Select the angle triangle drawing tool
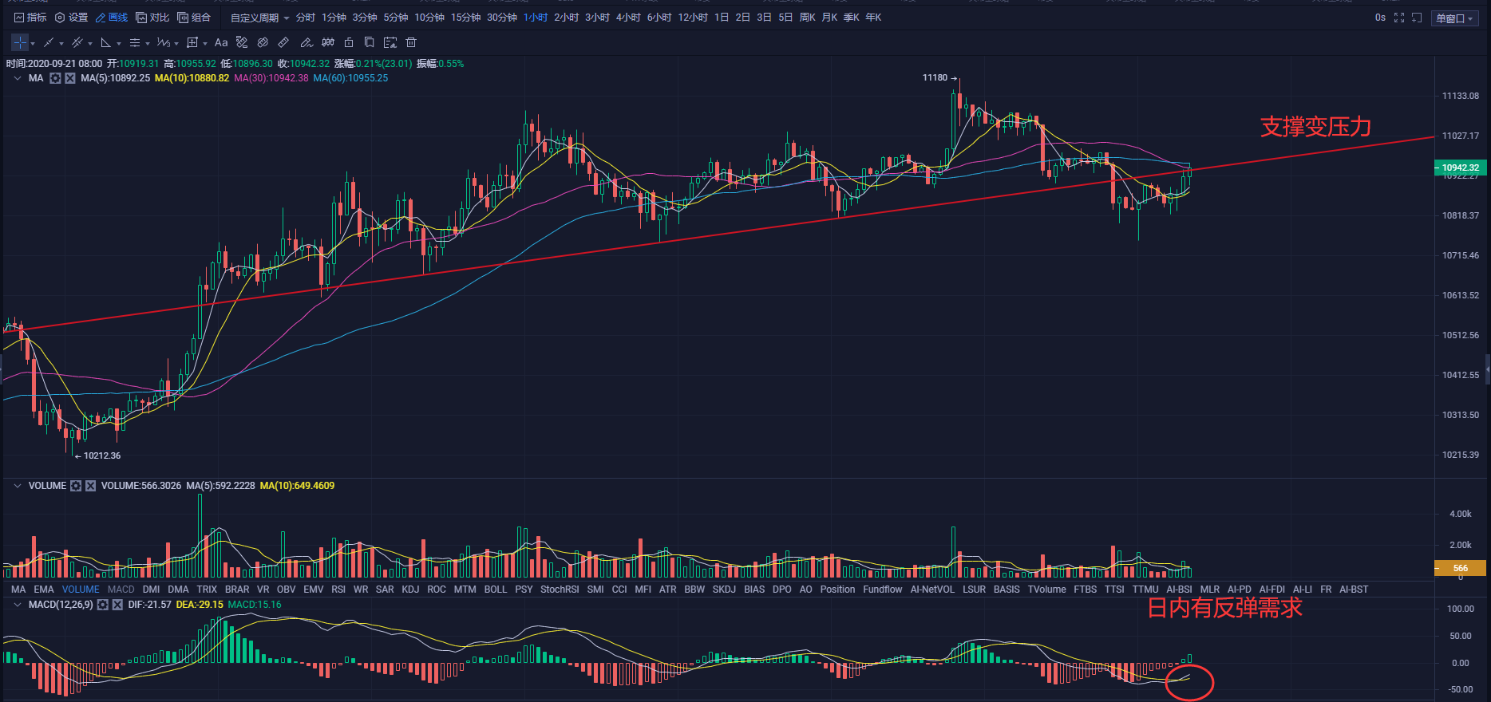 coord(106,42)
